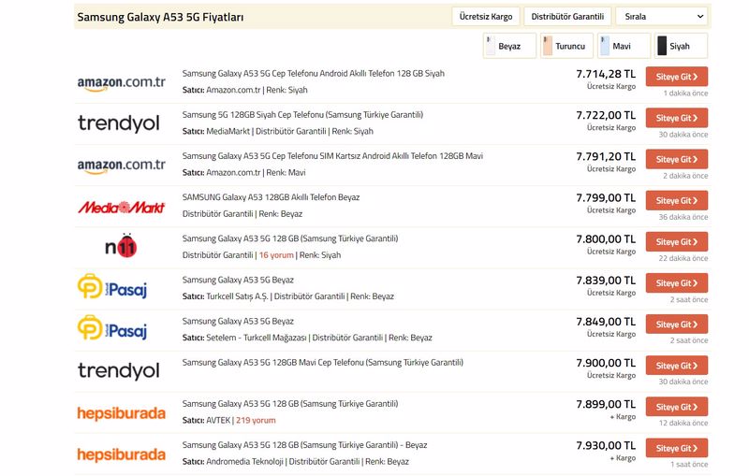
Task: Click the Hepsiburada logo in 7.930,00 TL row
Action: coord(122,454)
